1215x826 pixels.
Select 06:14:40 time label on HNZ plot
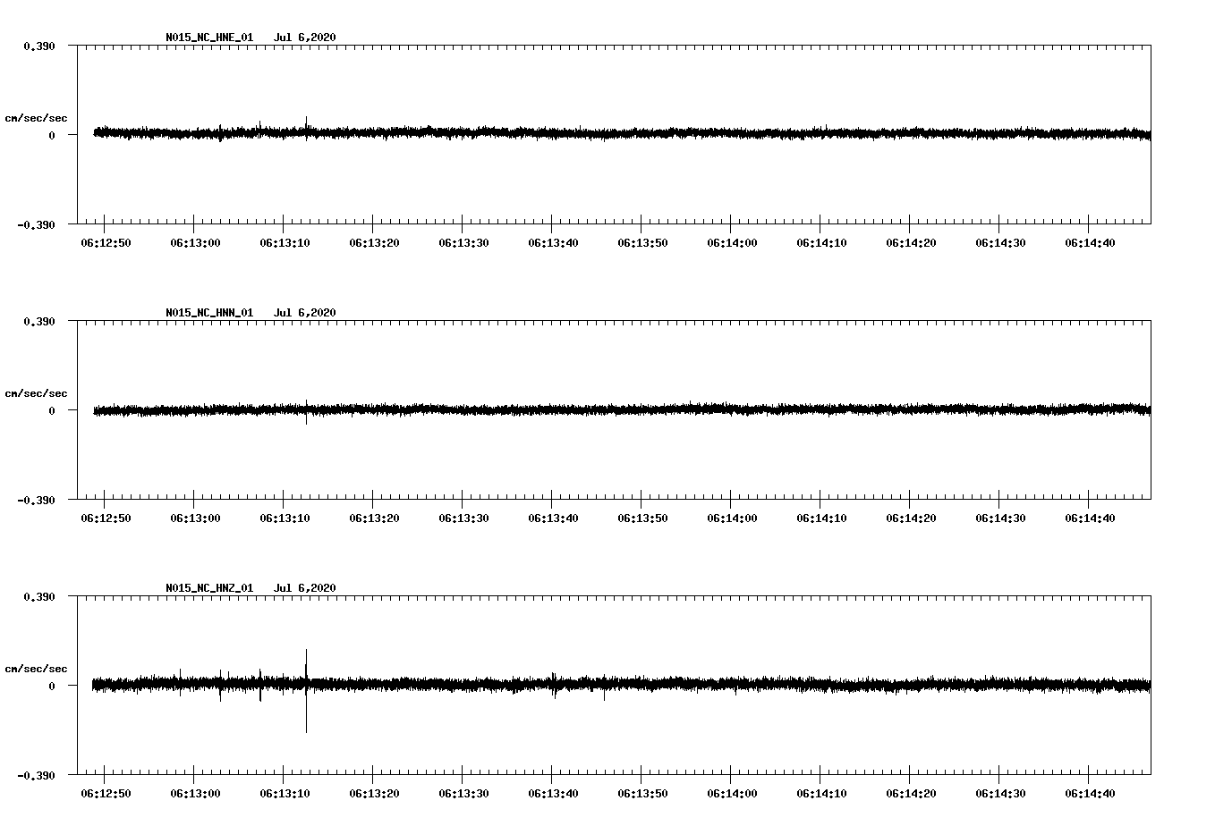coord(1090,794)
